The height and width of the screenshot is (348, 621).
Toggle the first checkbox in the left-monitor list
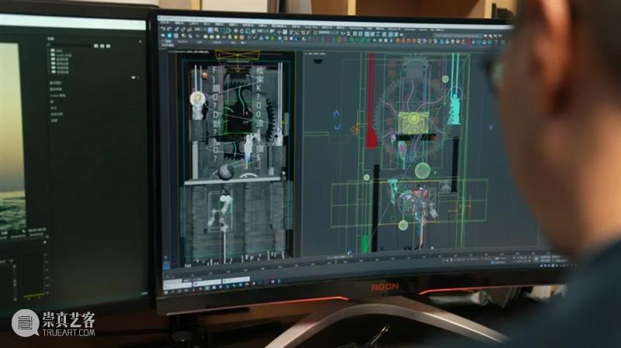coord(54,51)
